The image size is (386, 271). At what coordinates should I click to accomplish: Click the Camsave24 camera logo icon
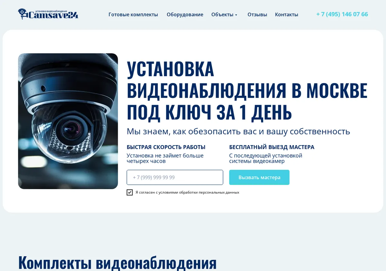click(x=23, y=14)
